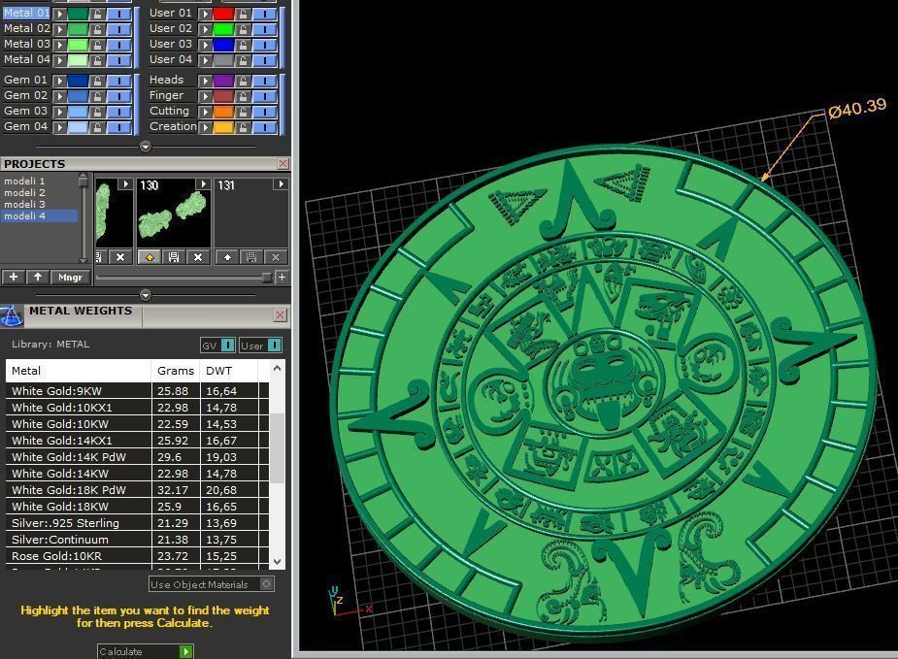The height and width of the screenshot is (659, 898).
Task: Select the Gem 02 layer name
Action: [25, 95]
